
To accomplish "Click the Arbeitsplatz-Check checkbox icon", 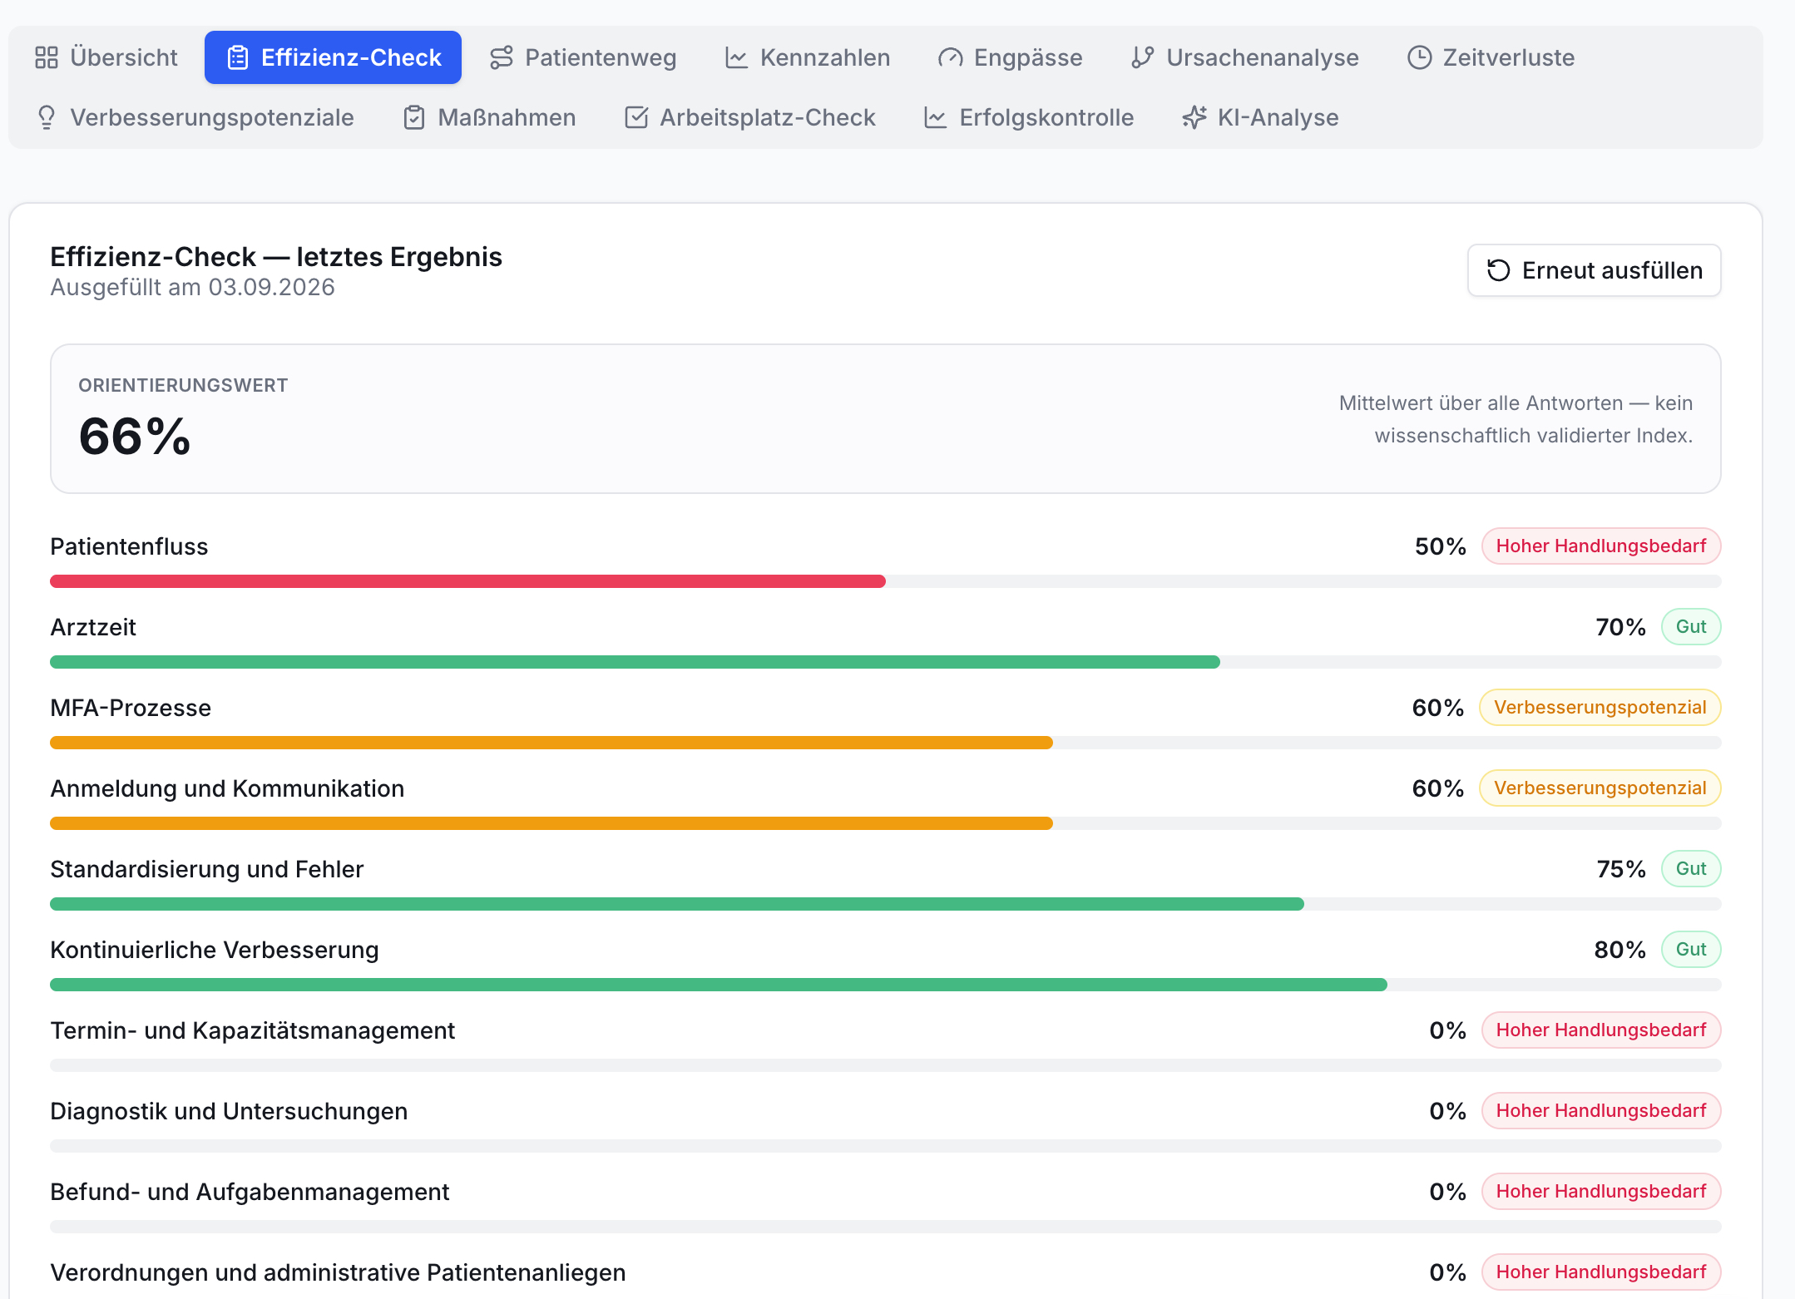I will pos(636,117).
